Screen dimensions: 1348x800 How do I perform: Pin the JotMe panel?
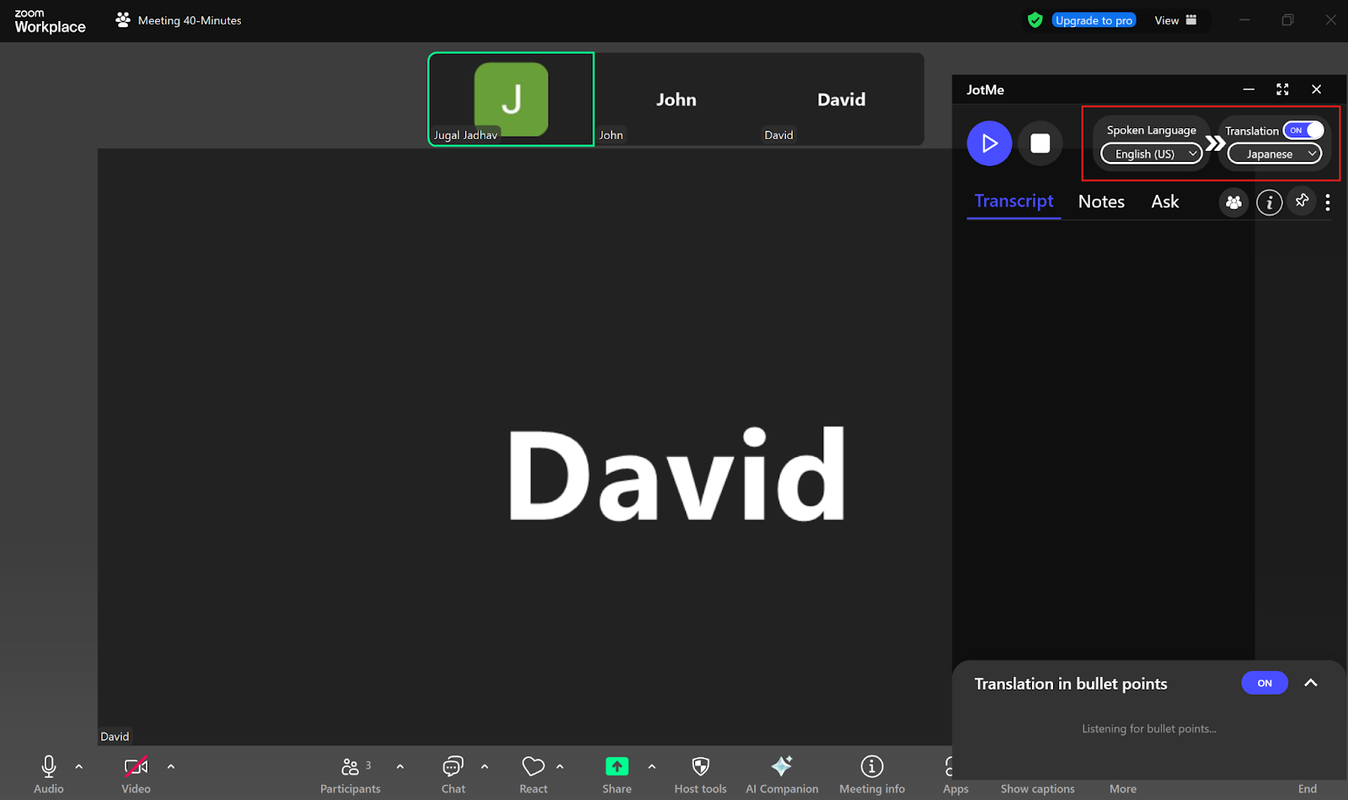1302,201
